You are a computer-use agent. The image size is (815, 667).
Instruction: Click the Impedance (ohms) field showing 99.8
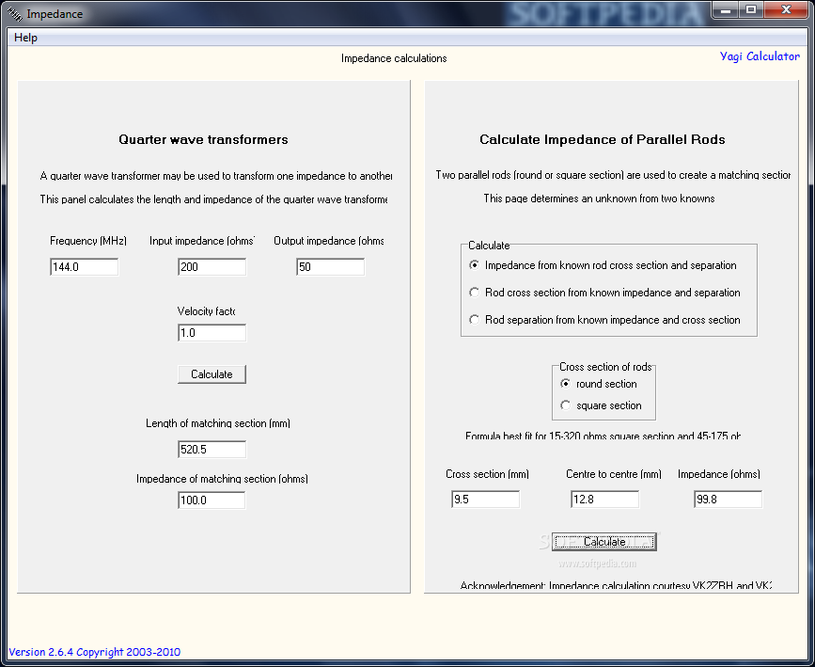click(728, 500)
